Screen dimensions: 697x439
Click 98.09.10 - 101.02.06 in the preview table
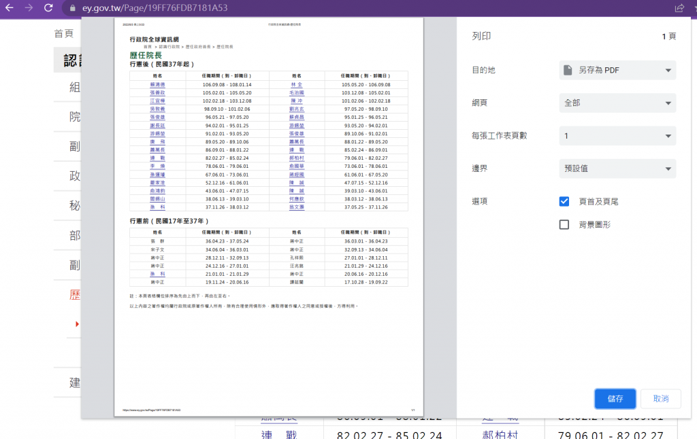click(227, 109)
